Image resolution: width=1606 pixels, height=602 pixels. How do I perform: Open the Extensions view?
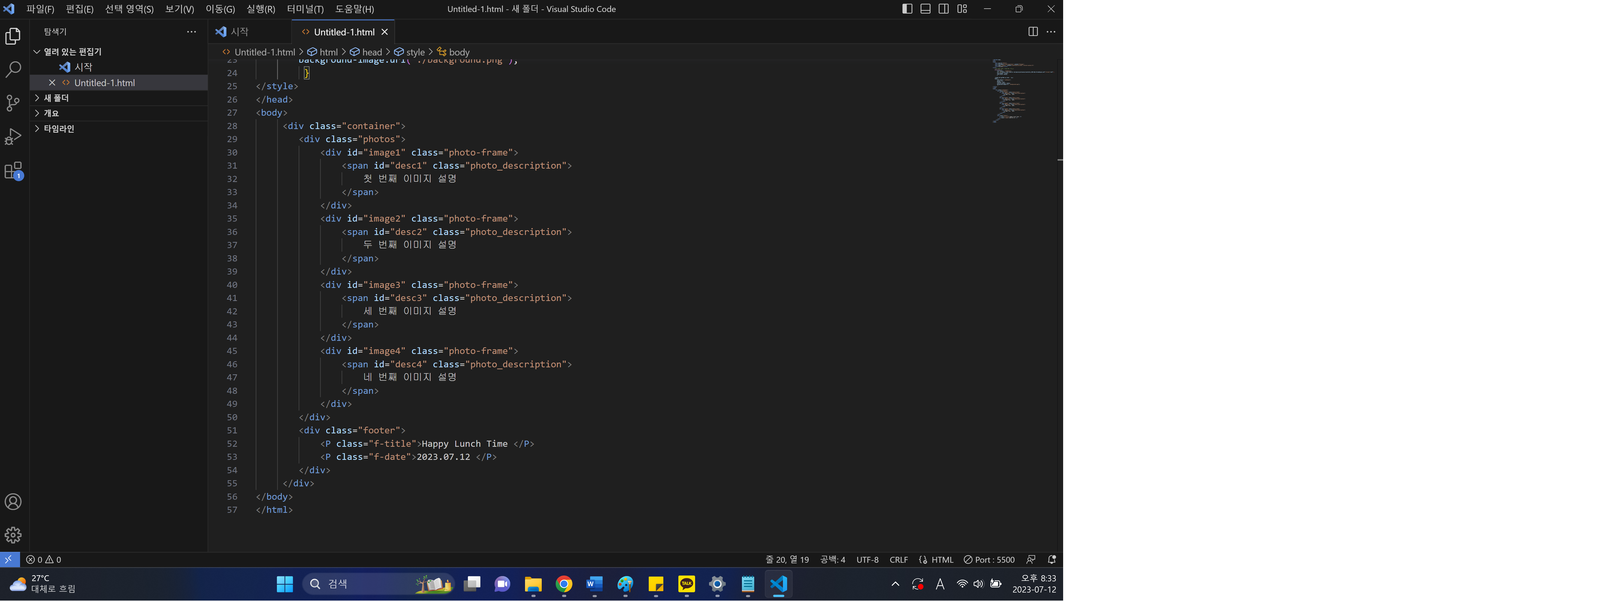[x=13, y=171]
